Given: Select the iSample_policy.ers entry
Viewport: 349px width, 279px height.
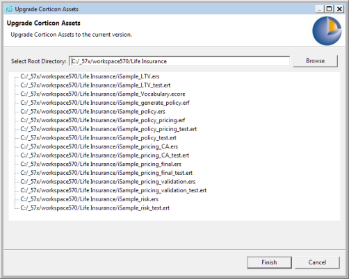Looking at the screenshot, I should [93, 112].
